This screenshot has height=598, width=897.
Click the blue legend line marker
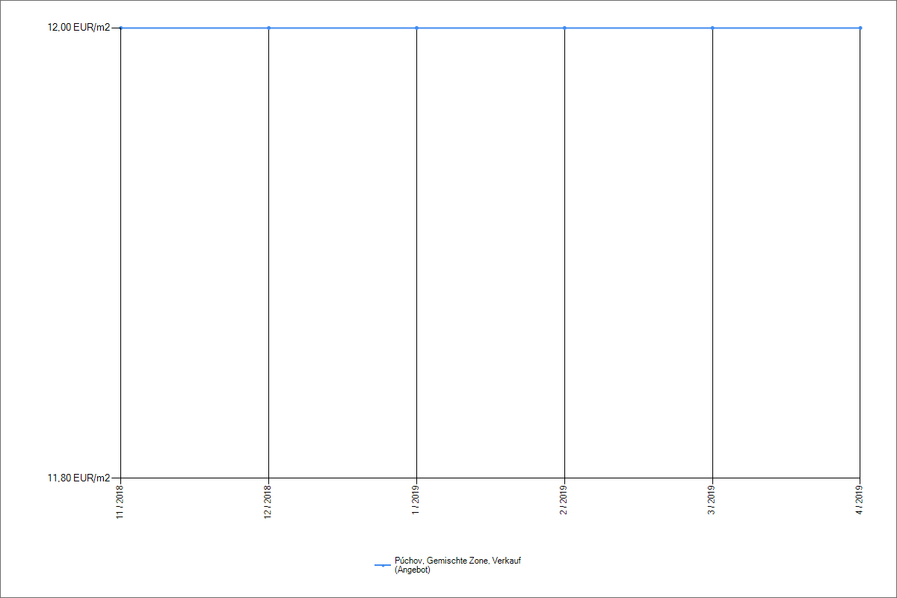(383, 566)
